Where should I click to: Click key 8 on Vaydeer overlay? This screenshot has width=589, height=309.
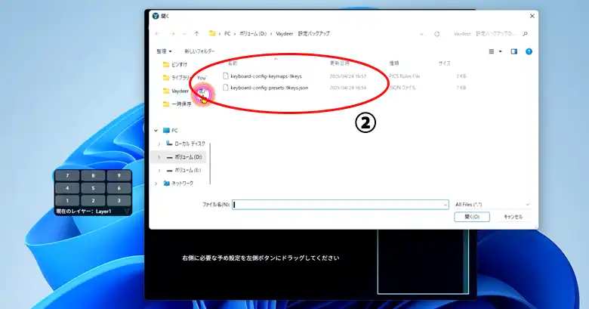93,175
